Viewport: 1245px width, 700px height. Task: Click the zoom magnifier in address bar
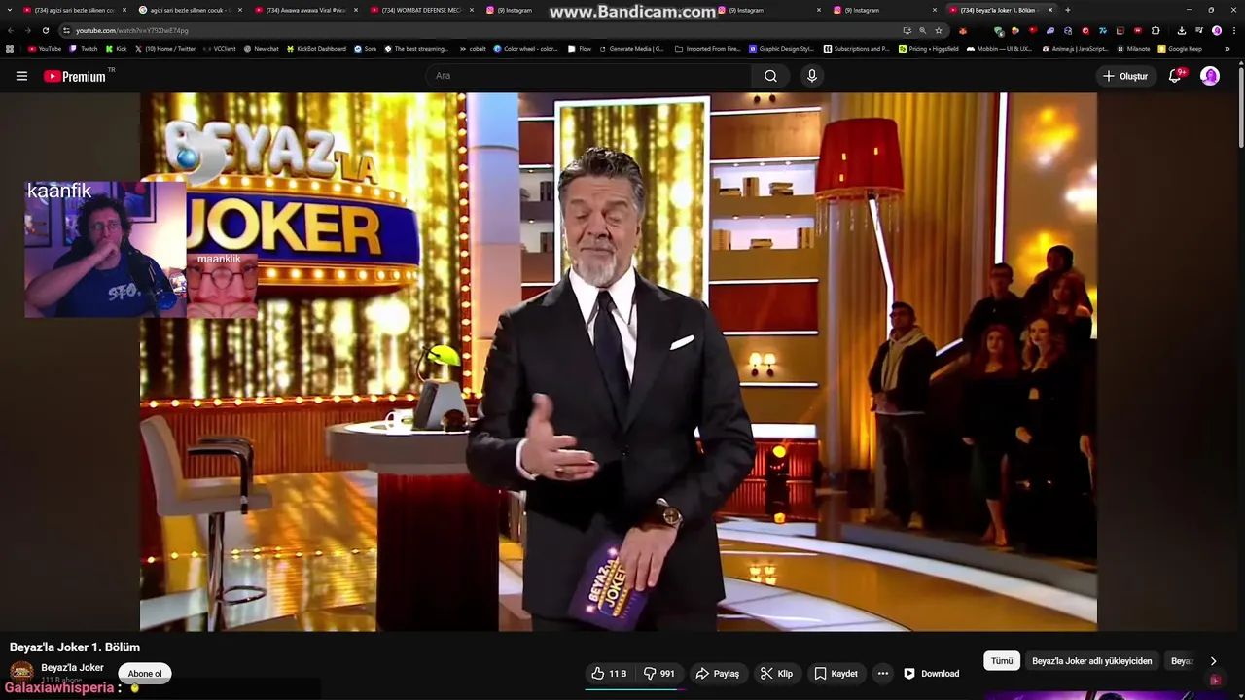point(923,30)
